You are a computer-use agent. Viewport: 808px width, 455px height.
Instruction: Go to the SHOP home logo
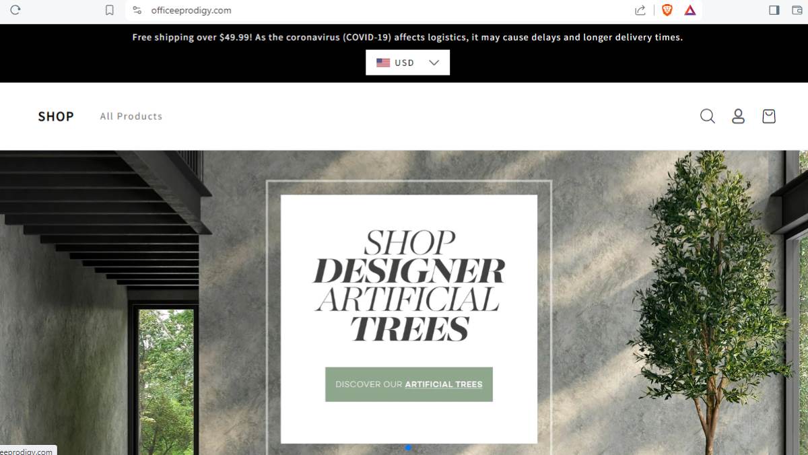coord(56,116)
